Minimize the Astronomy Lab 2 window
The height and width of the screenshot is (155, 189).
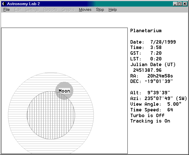175,4
